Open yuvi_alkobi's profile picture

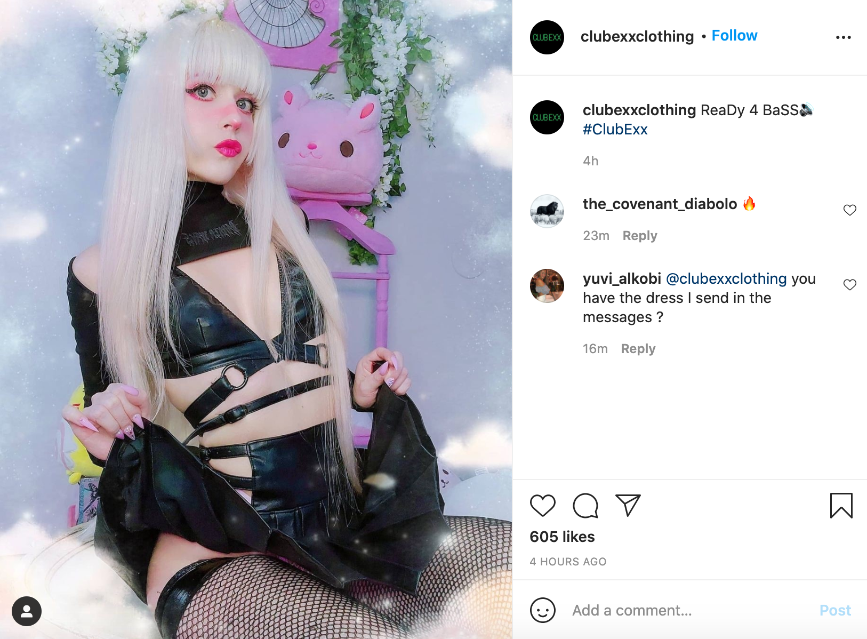pos(547,286)
